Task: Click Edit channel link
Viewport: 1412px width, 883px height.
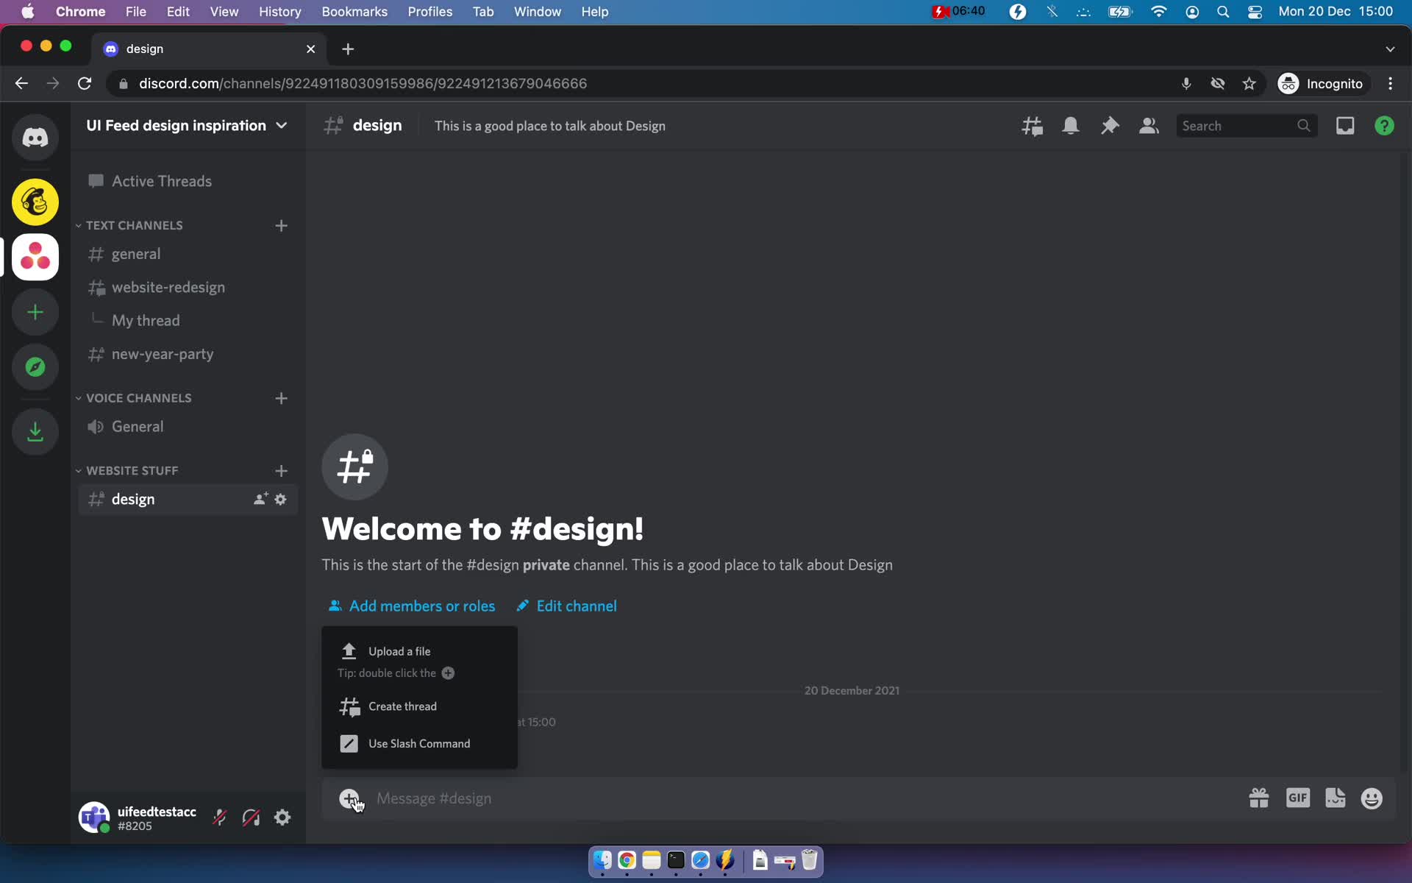Action: (x=566, y=606)
